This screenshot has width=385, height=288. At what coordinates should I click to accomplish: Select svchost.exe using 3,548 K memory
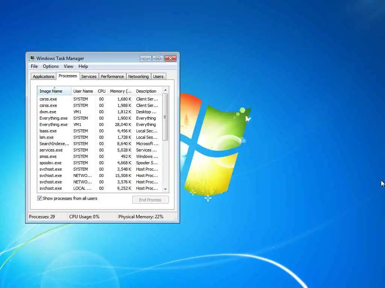coord(100,169)
